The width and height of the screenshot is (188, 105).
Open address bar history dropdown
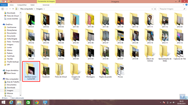pos(152,9)
